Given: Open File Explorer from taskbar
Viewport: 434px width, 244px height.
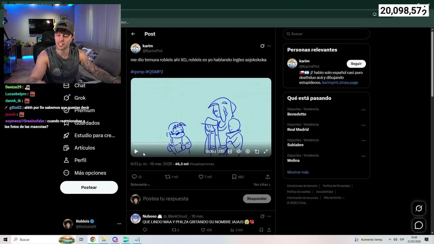Looking at the screenshot, I should [104, 240].
